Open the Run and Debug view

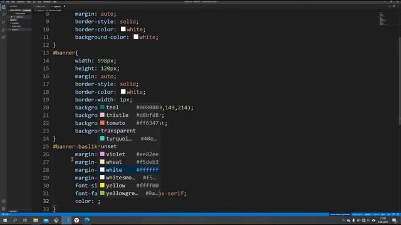click(4, 30)
